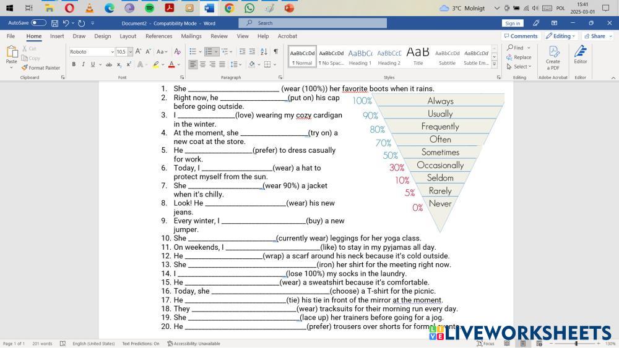Click the Format Painter tool
Image resolution: width=619 pixels, height=348 pixels.
pos(41,68)
